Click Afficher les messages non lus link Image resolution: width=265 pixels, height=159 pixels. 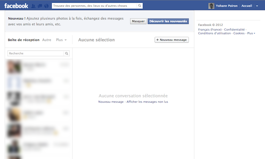(147, 102)
